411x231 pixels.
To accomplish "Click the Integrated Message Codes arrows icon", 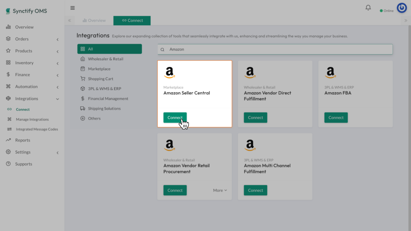I will [x=10, y=129].
